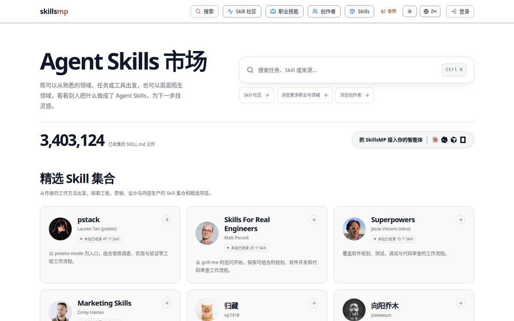Click the cat avatar on 归藏 card
Viewport: 514px width, 321px height.
tap(207, 310)
